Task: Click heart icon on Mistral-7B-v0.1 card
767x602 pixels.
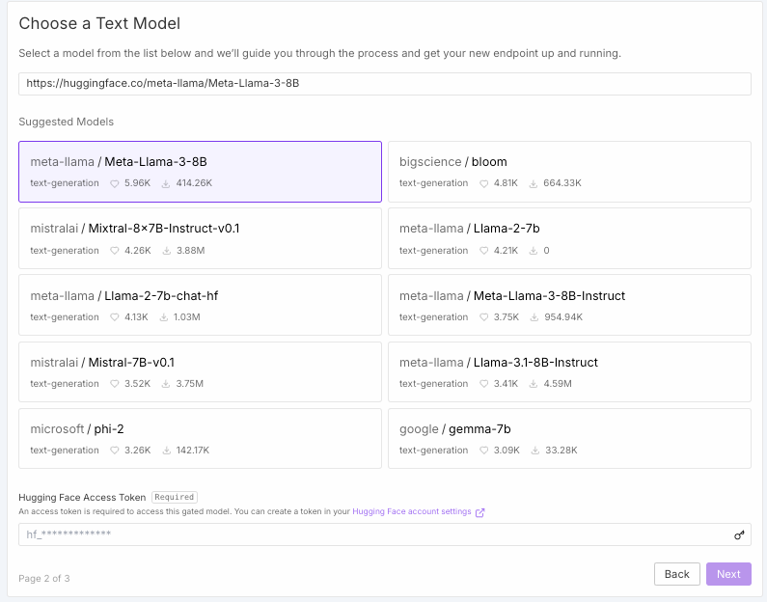Action: point(115,384)
